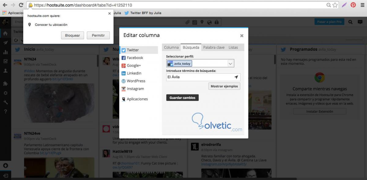The width and height of the screenshot is (367, 180).
Task: Click the Inicio column scrollbar
Action: 98,61
